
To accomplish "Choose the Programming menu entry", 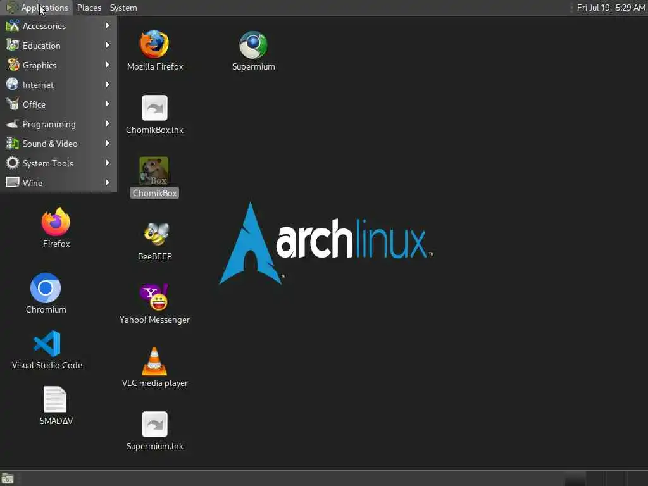I will [x=59, y=123].
